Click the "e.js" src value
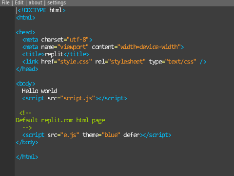234x176 pixels. (x=70, y=135)
